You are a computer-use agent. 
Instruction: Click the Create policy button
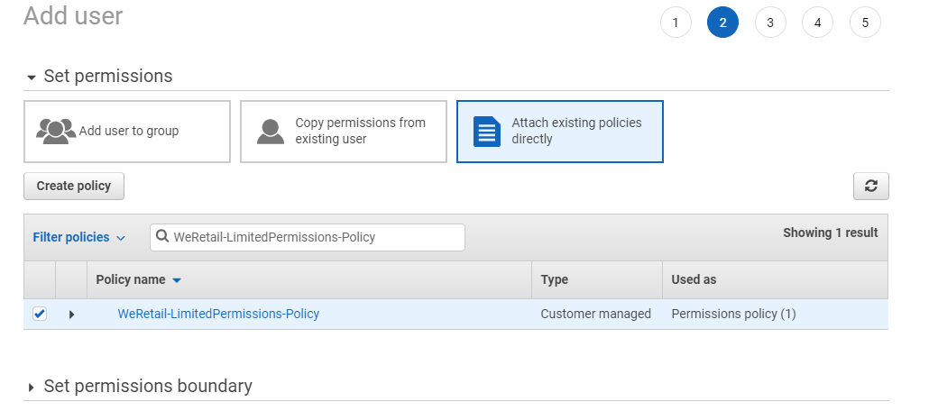[74, 186]
